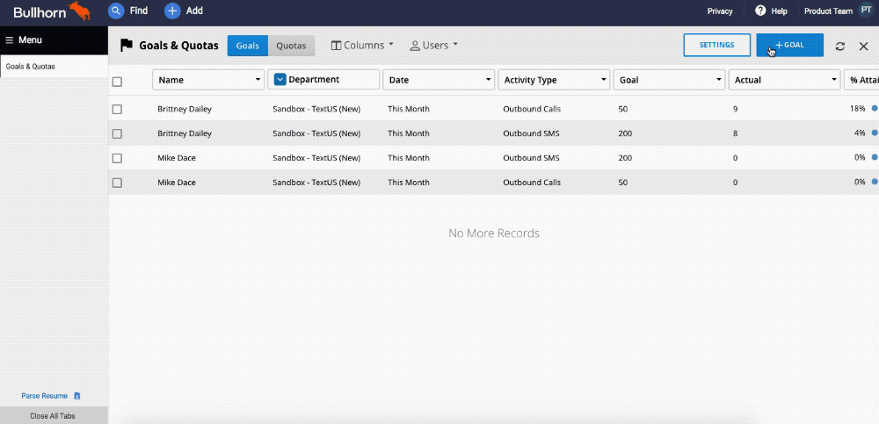This screenshot has width=879, height=424.
Task: Click the Parse Resume document icon
Action: (x=77, y=396)
